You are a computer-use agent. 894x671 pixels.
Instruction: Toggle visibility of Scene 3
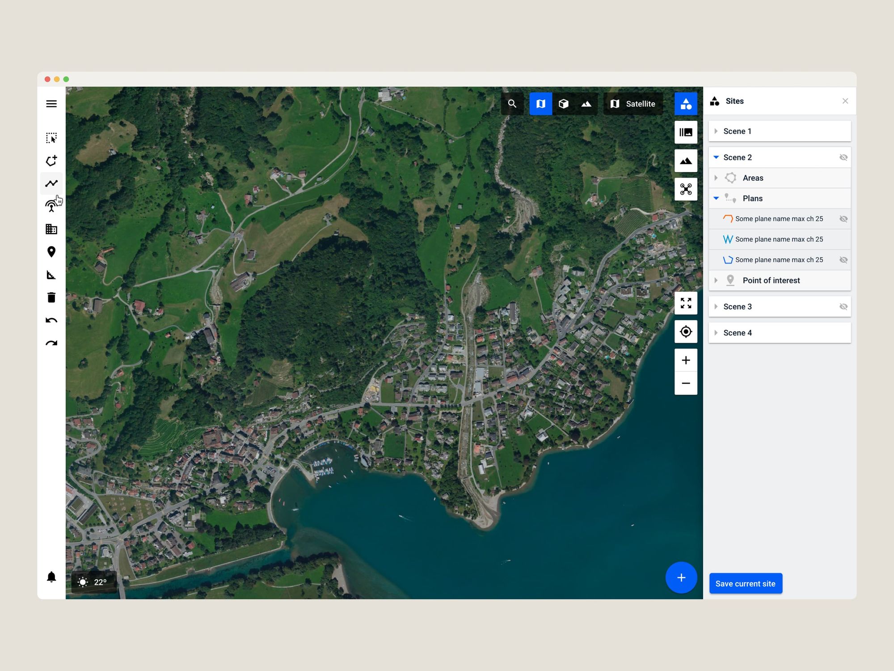(x=843, y=307)
